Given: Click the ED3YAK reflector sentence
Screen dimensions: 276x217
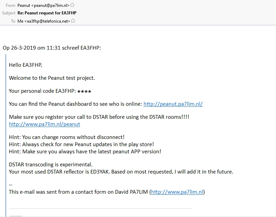Looking at the screenshot, I should (x=121, y=171).
